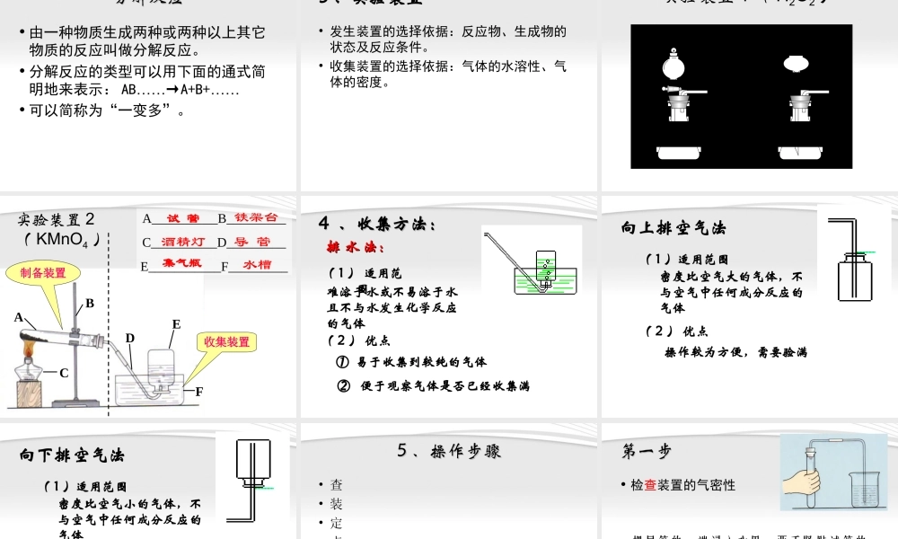Open the black H2O2 apparatus image

tap(741, 96)
